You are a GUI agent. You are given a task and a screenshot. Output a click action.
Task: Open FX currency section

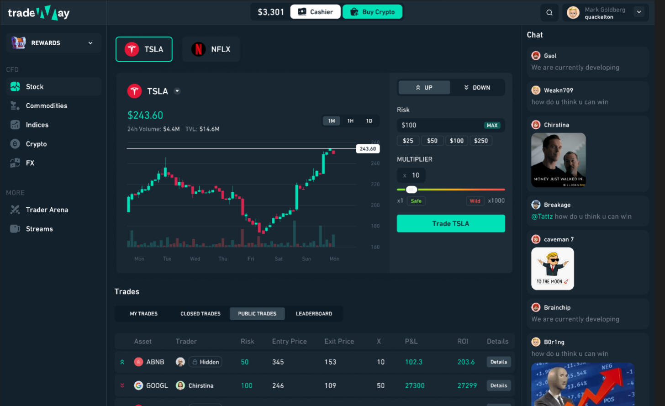[30, 163]
